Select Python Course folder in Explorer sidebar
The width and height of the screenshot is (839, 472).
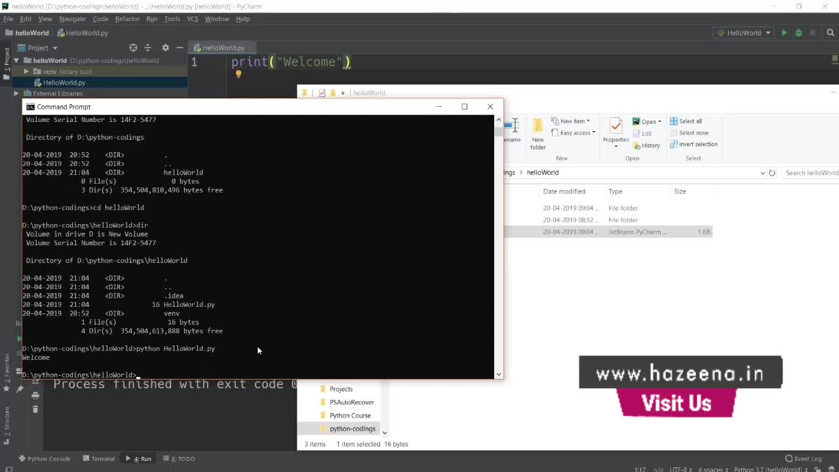click(350, 416)
